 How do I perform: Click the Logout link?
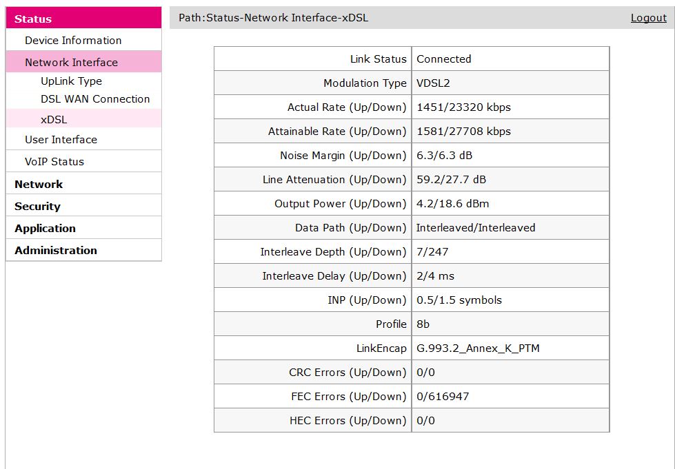pyautogui.click(x=648, y=18)
